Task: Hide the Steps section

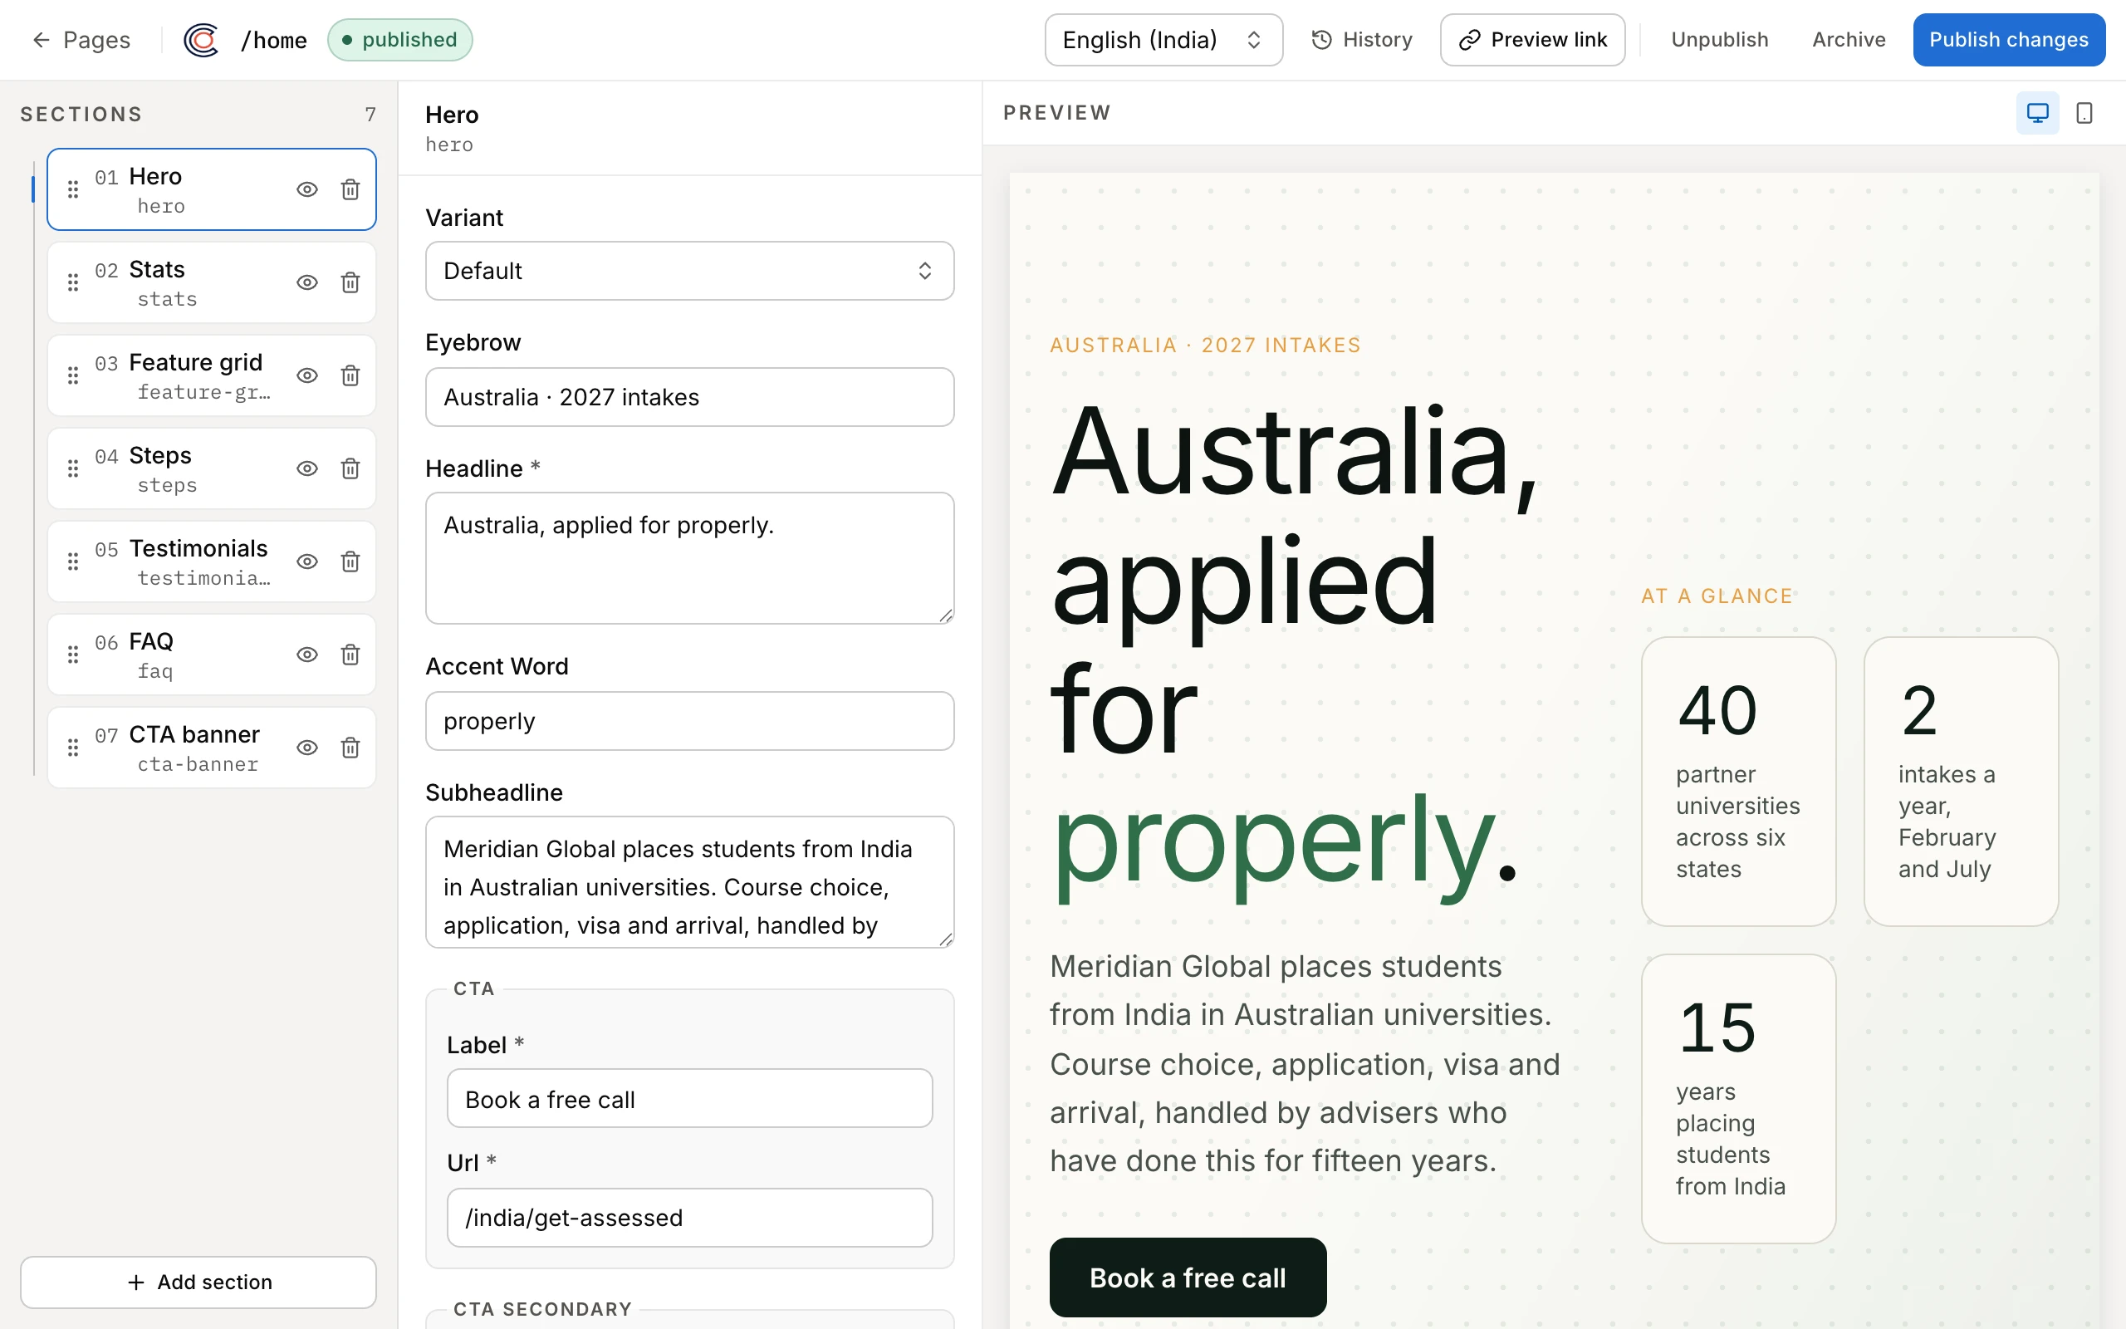Action: click(x=306, y=468)
